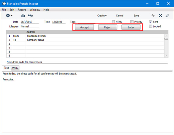Click the link manager cross icon
The height and width of the screenshot is (135, 174).
click(x=160, y=16)
